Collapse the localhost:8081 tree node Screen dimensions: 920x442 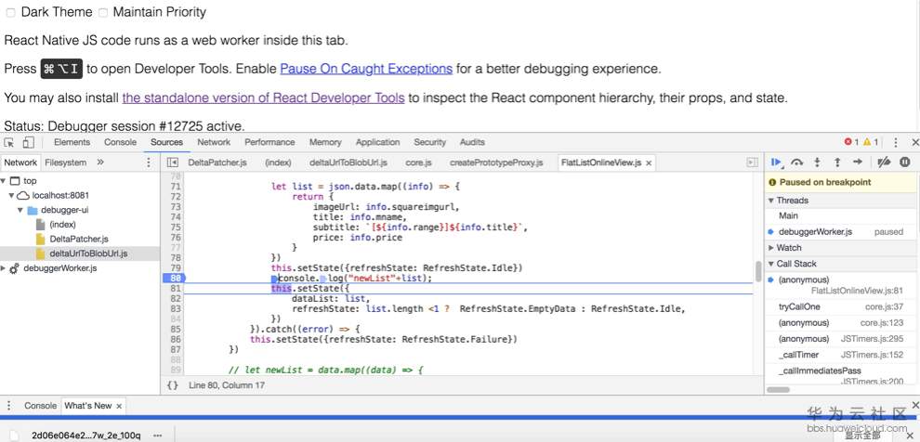11,195
